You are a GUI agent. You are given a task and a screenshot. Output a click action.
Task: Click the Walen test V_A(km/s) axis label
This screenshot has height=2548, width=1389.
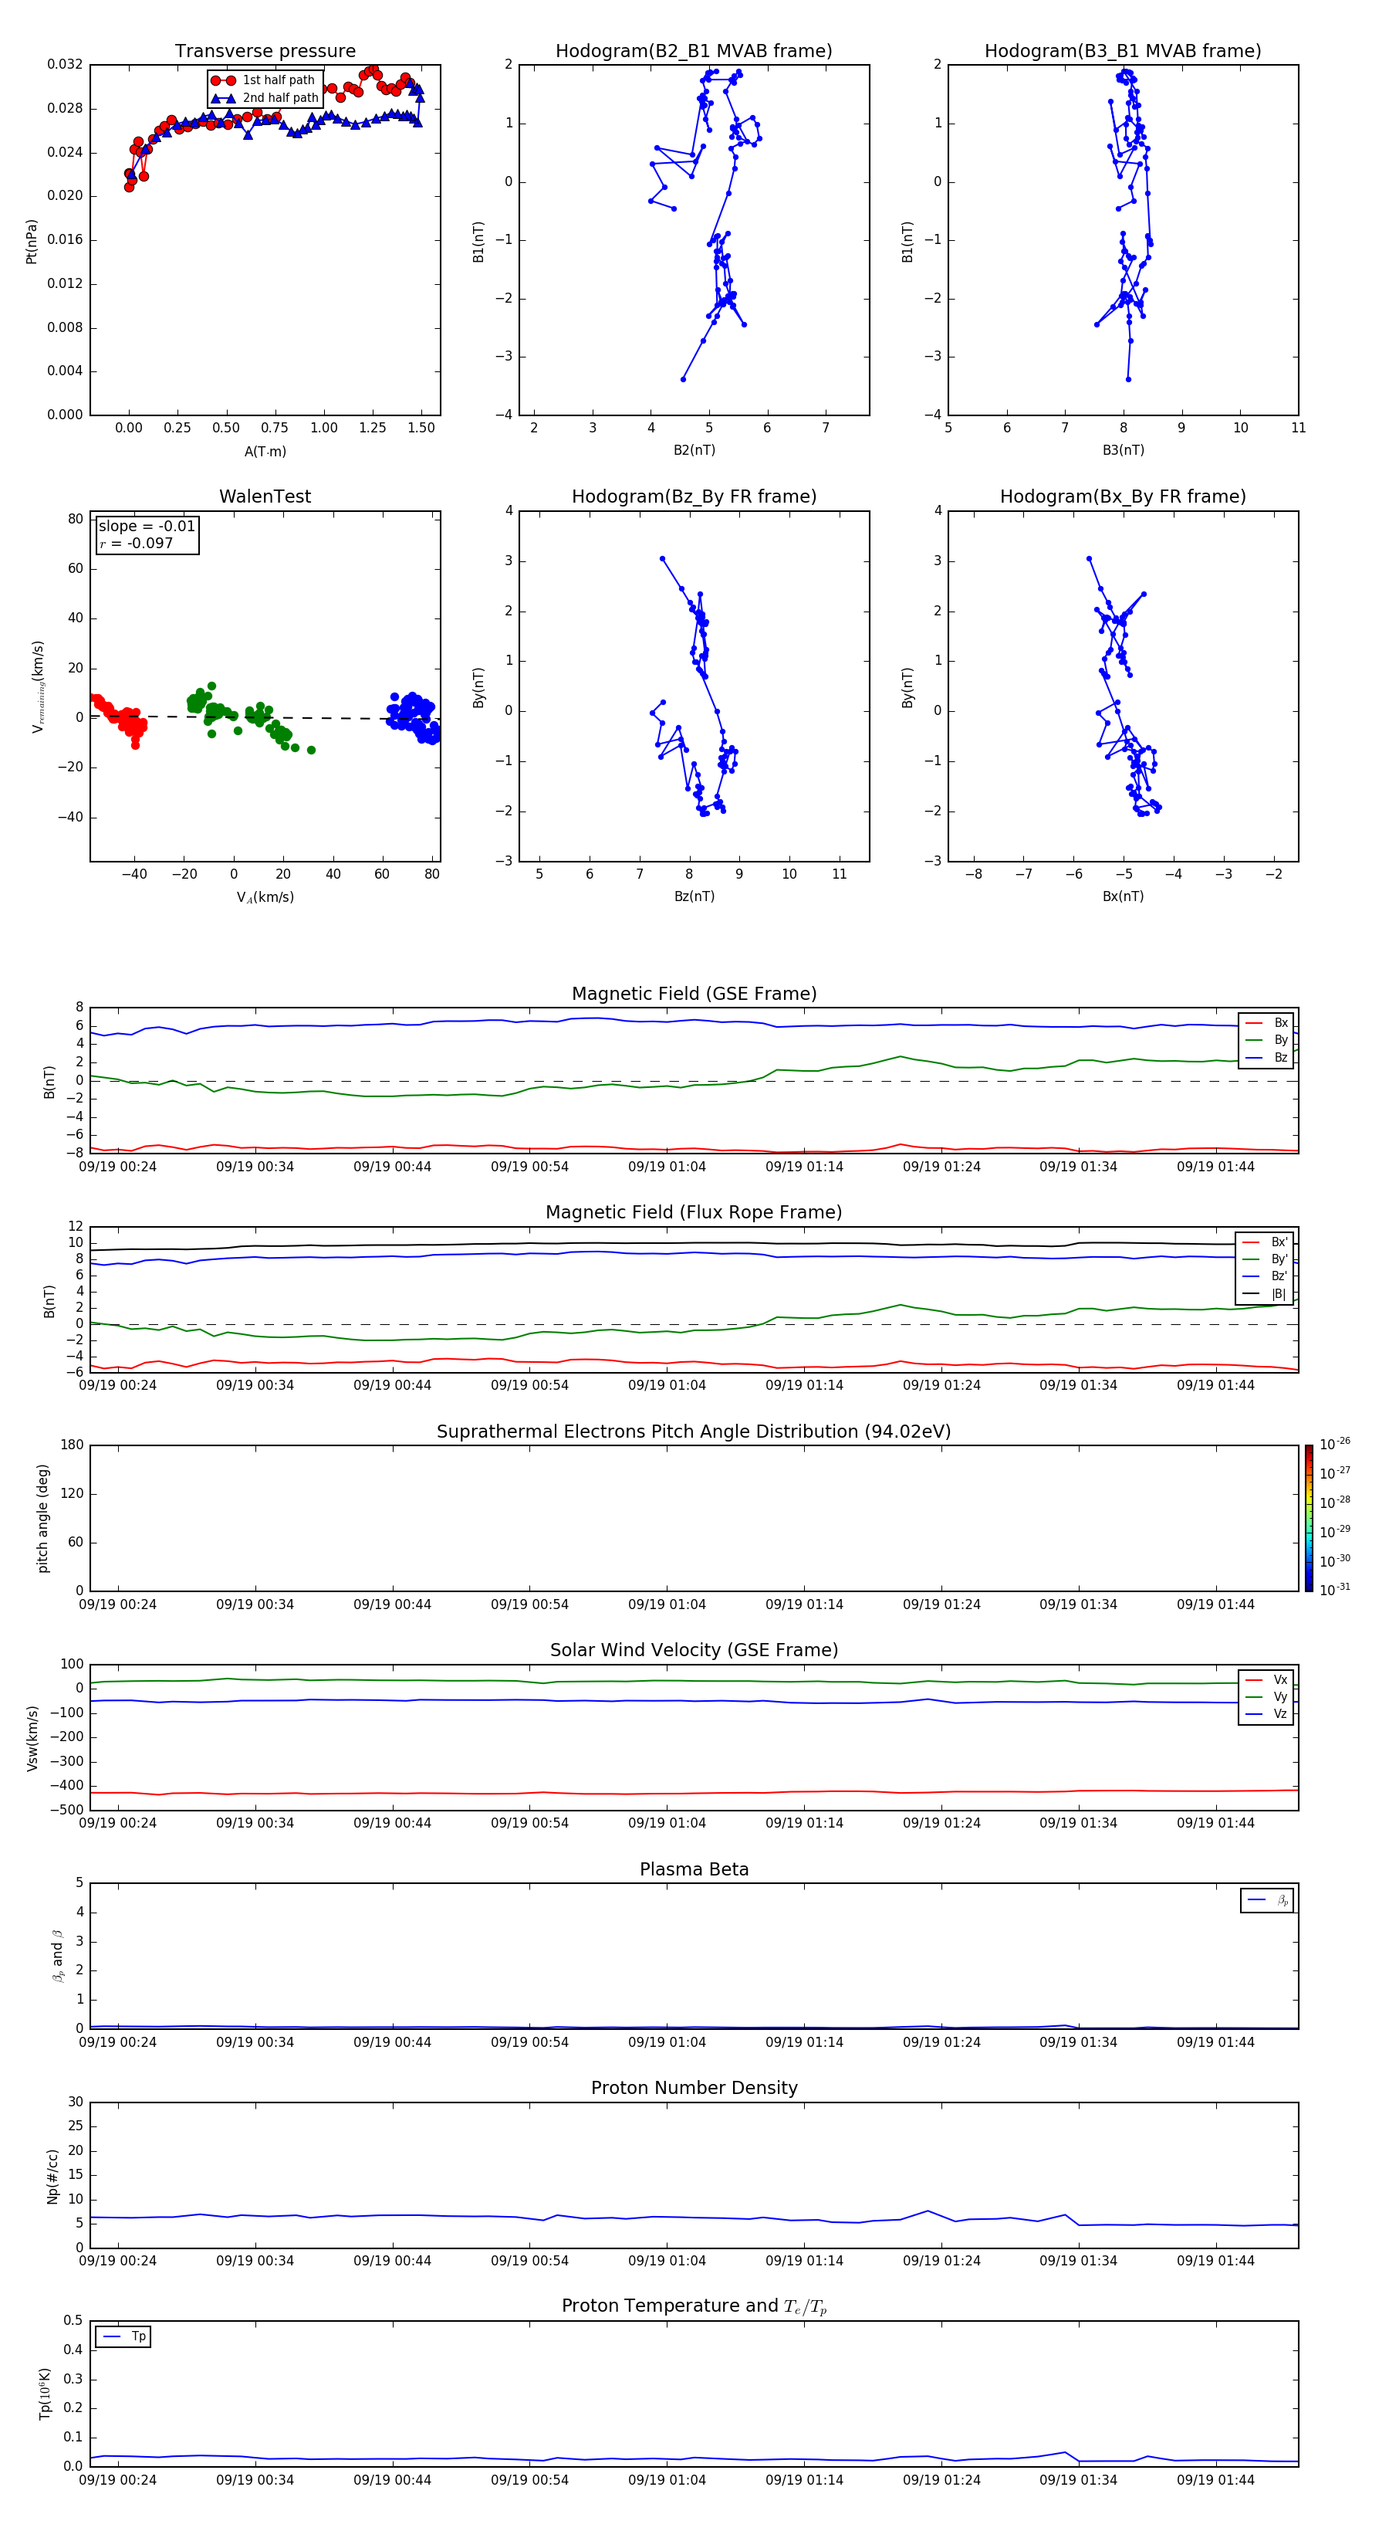tap(265, 897)
